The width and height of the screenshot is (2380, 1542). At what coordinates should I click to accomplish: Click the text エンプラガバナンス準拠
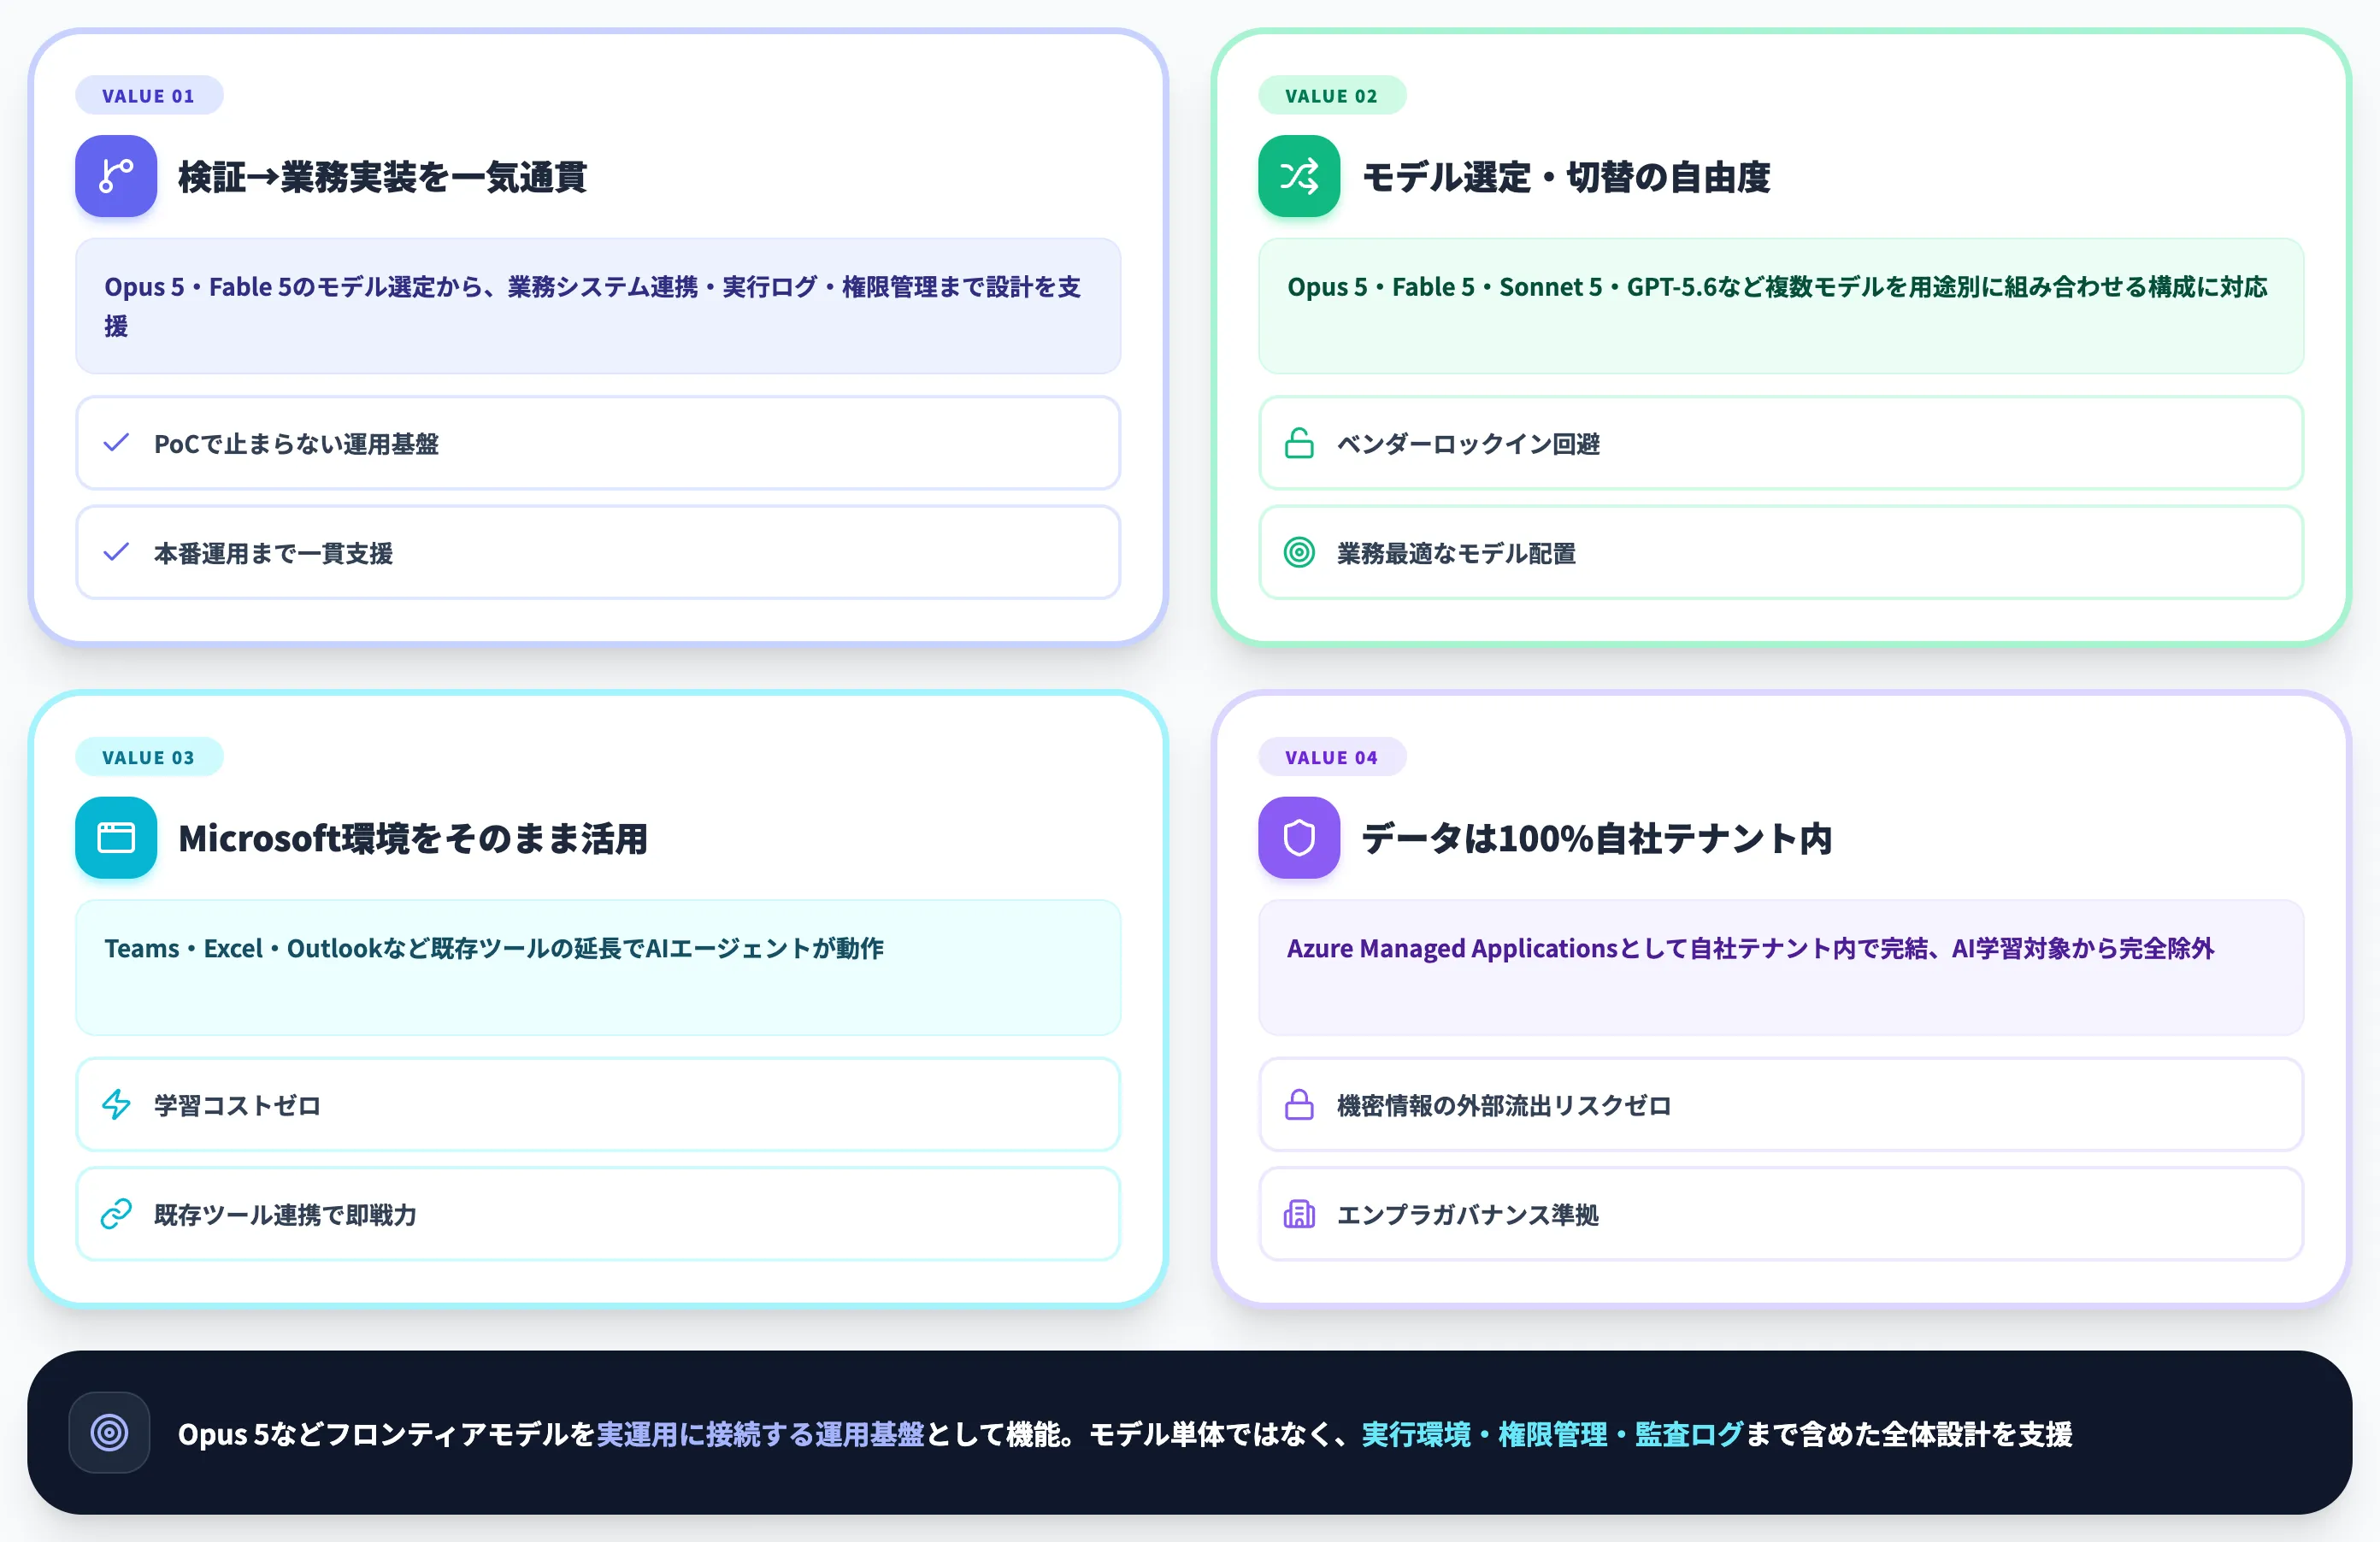click(1468, 1215)
